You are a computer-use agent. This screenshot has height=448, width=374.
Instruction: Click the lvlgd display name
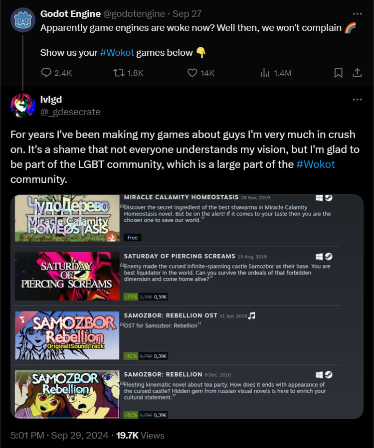pos(51,100)
